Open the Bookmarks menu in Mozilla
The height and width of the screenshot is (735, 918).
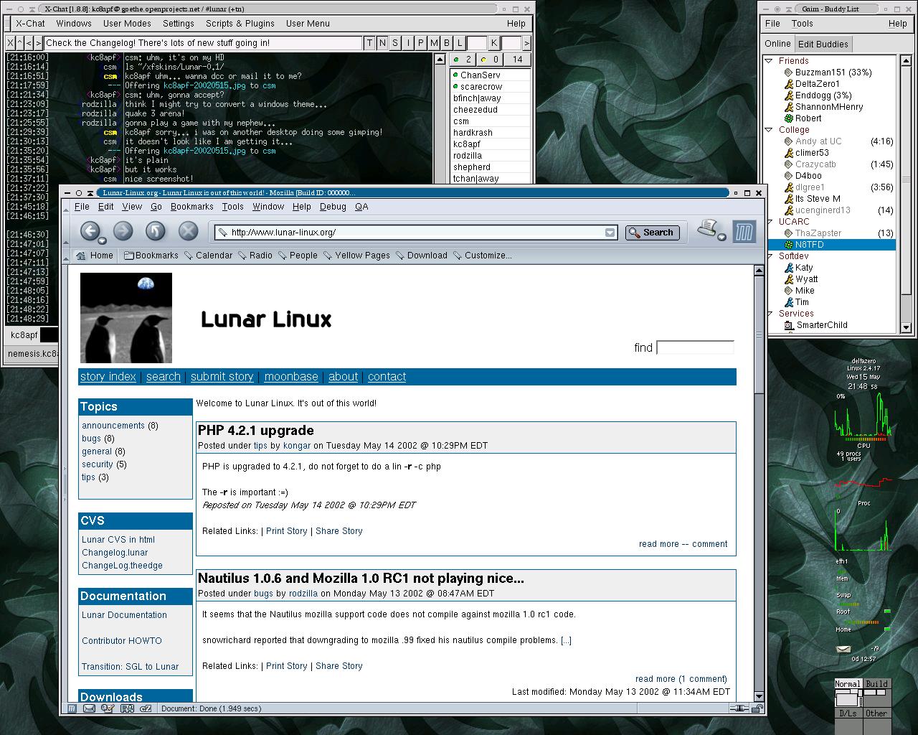[x=191, y=207]
